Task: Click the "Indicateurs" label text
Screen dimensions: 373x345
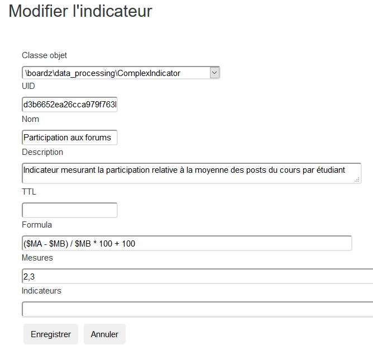Action: tap(41, 291)
